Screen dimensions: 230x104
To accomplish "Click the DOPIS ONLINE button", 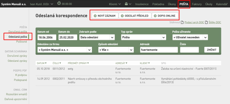I will [165, 16].
